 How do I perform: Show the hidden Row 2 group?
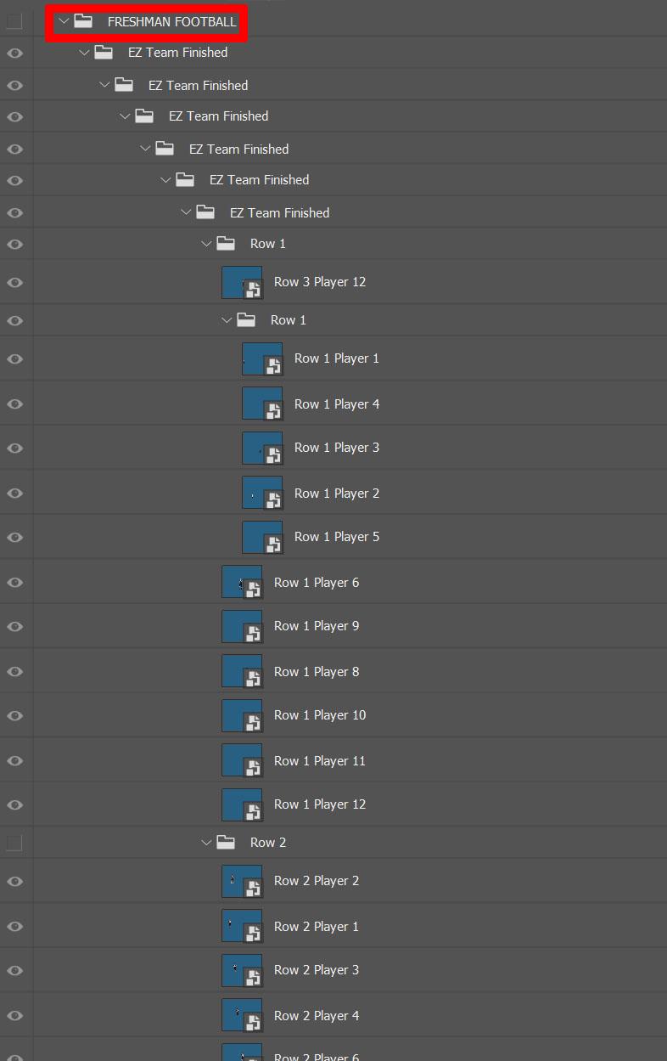(x=14, y=843)
